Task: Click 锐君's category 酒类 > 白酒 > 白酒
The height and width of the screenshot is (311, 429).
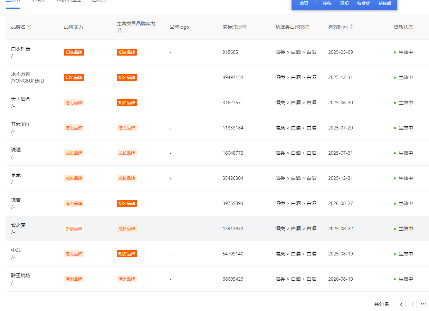Action: click(x=296, y=203)
